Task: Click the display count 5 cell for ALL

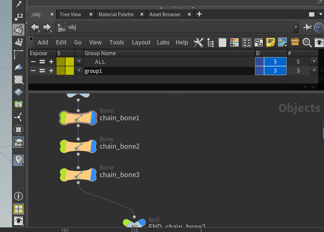Action: pos(275,62)
